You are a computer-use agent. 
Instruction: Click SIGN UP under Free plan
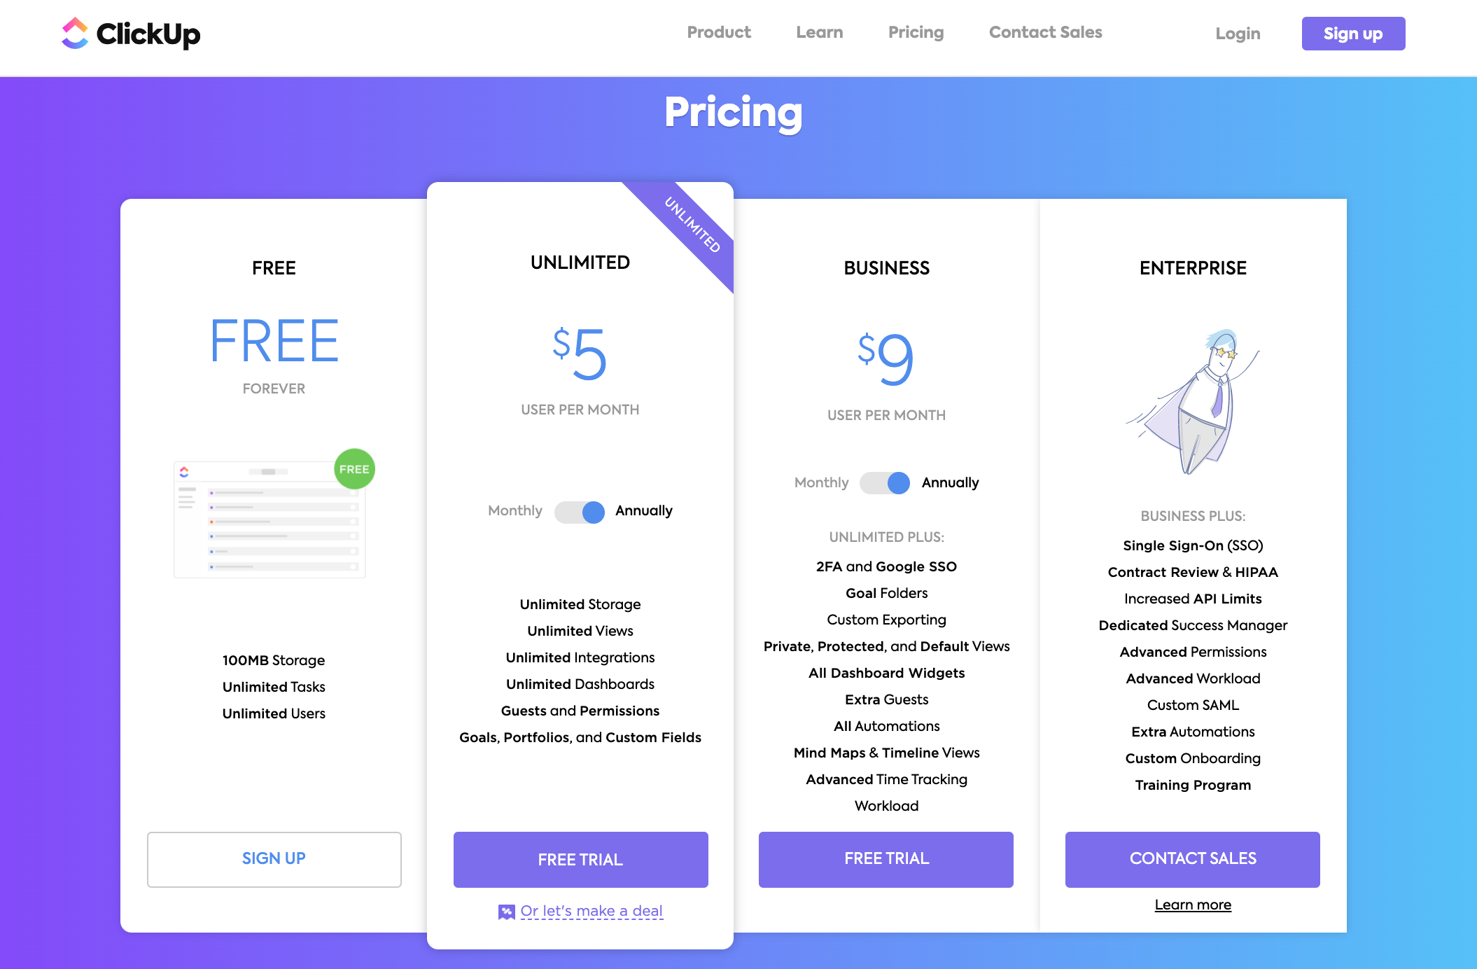pos(274,859)
